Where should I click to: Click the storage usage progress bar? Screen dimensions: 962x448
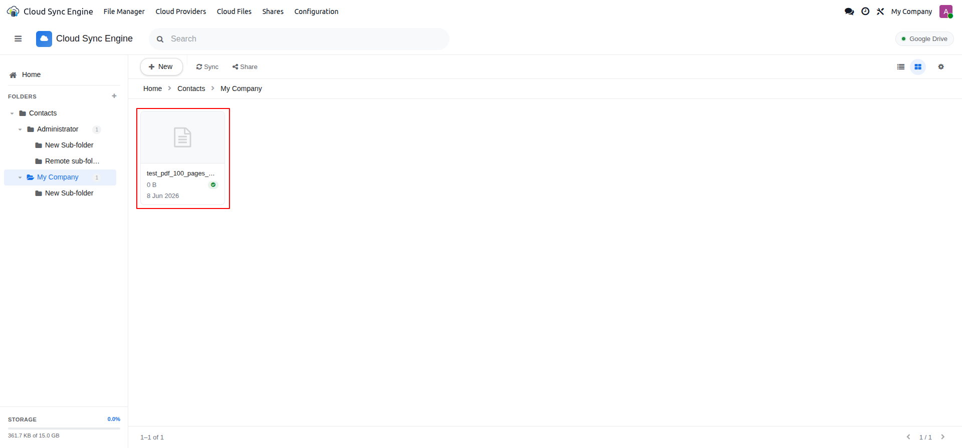64,428
